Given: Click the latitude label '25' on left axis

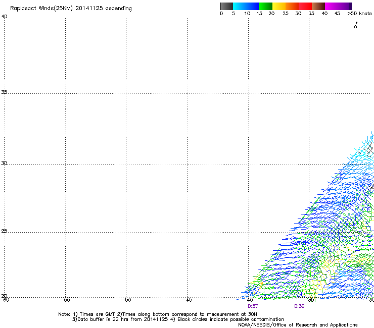Looking at the screenshot, I should tap(4, 231).
